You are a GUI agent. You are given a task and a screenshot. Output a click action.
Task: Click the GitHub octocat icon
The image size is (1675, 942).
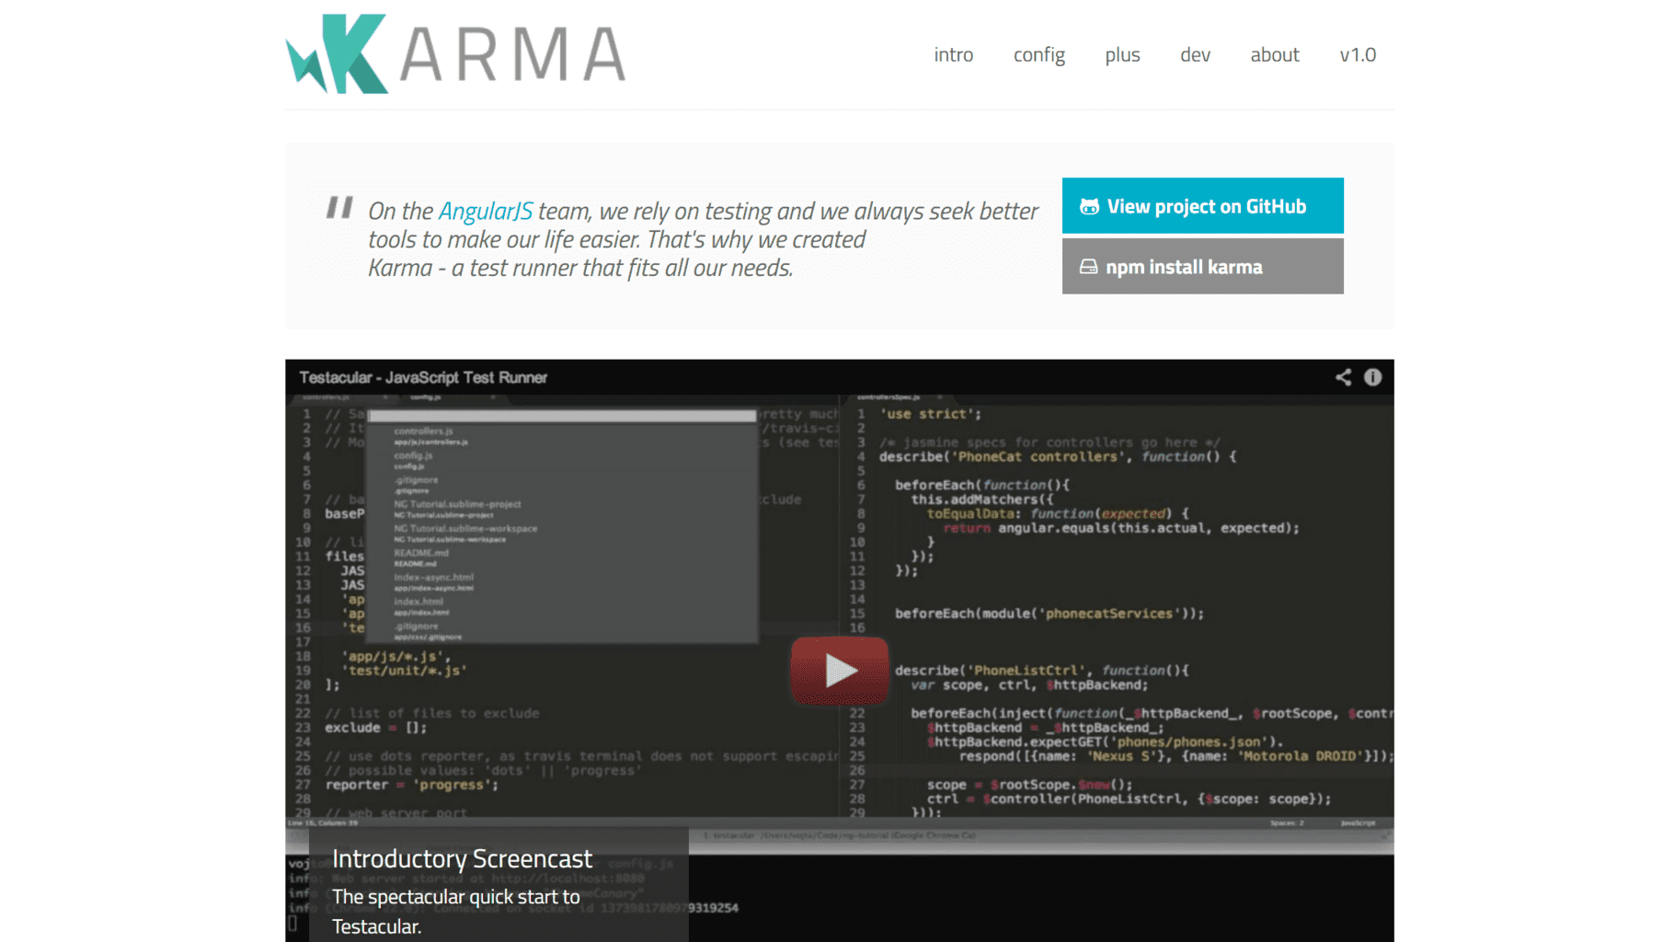(1089, 206)
